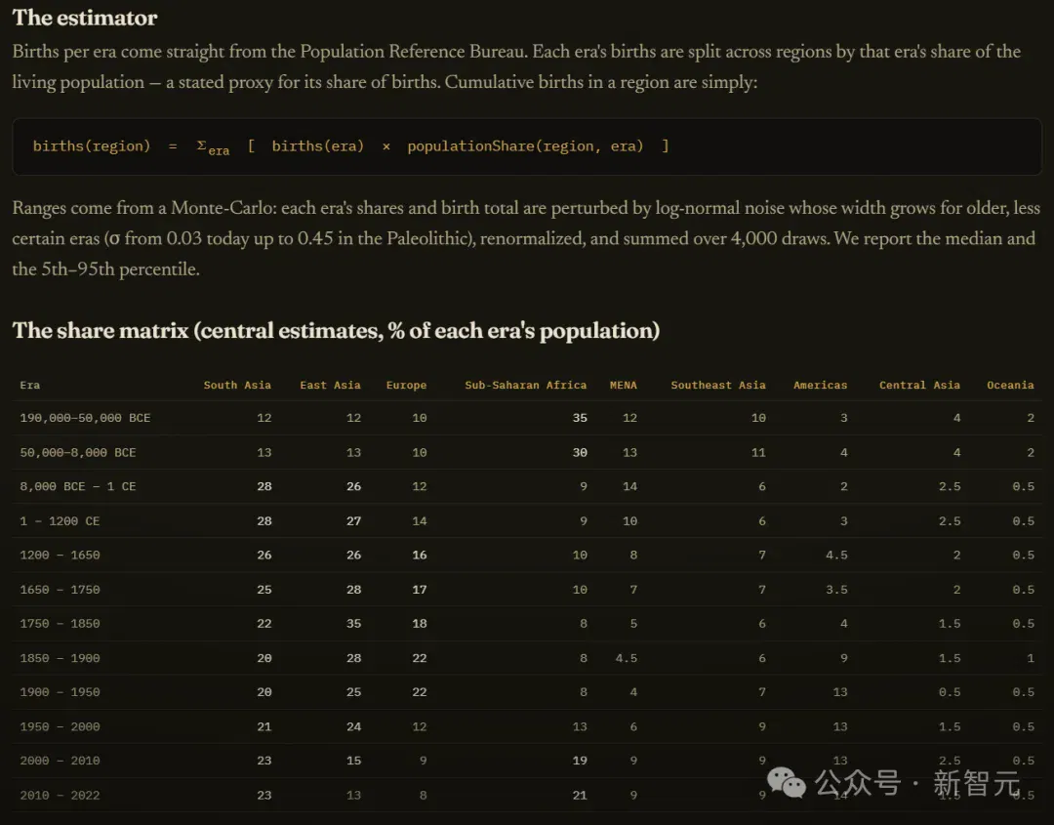Click the East Asia column header

tap(330, 385)
